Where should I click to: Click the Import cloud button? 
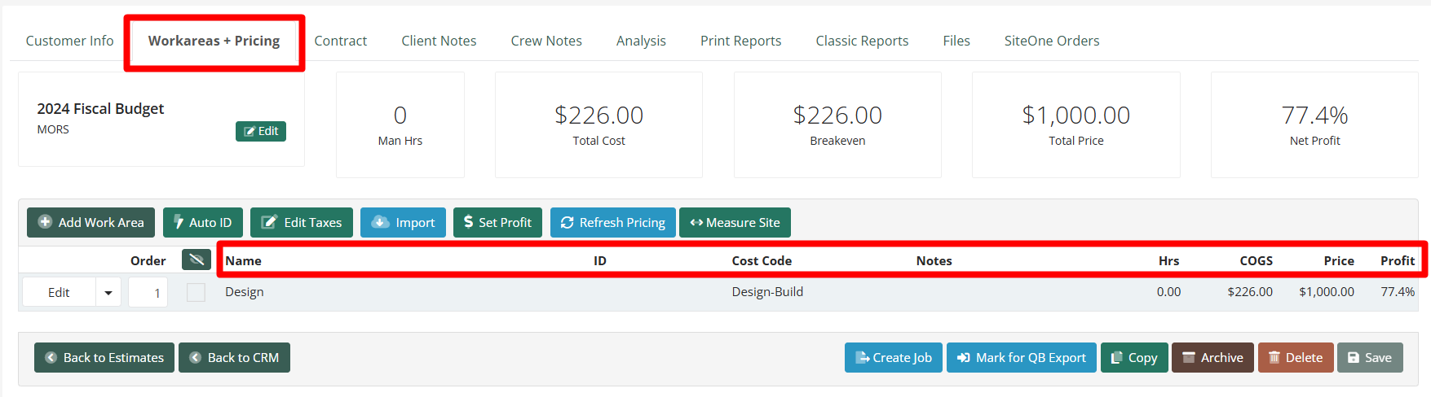[403, 222]
